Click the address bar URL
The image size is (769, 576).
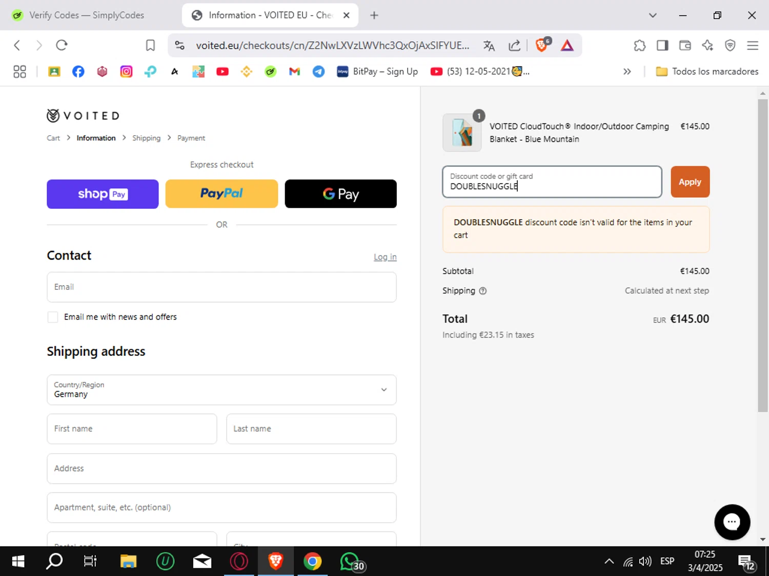click(x=332, y=46)
